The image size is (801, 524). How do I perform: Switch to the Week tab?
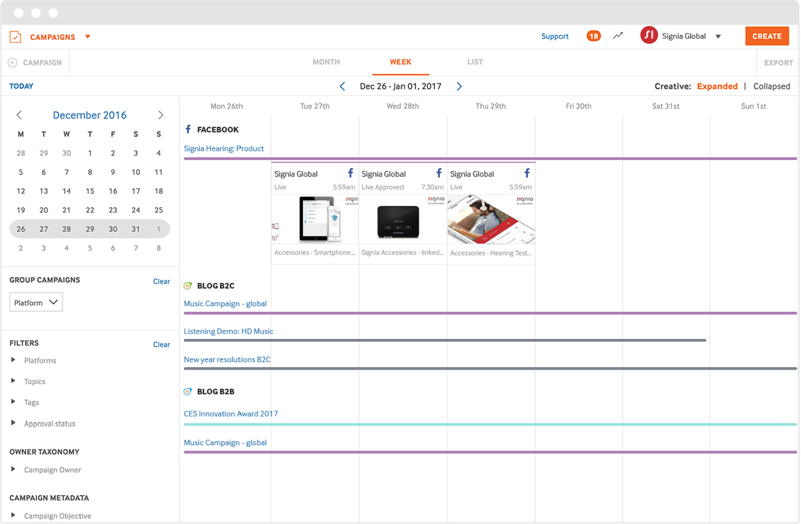coord(400,62)
